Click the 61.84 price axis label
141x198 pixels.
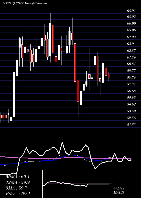point(131,57)
